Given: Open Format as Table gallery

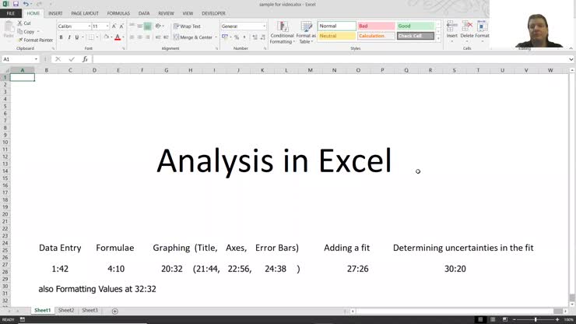Looking at the screenshot, I should (x=306, y=33).
